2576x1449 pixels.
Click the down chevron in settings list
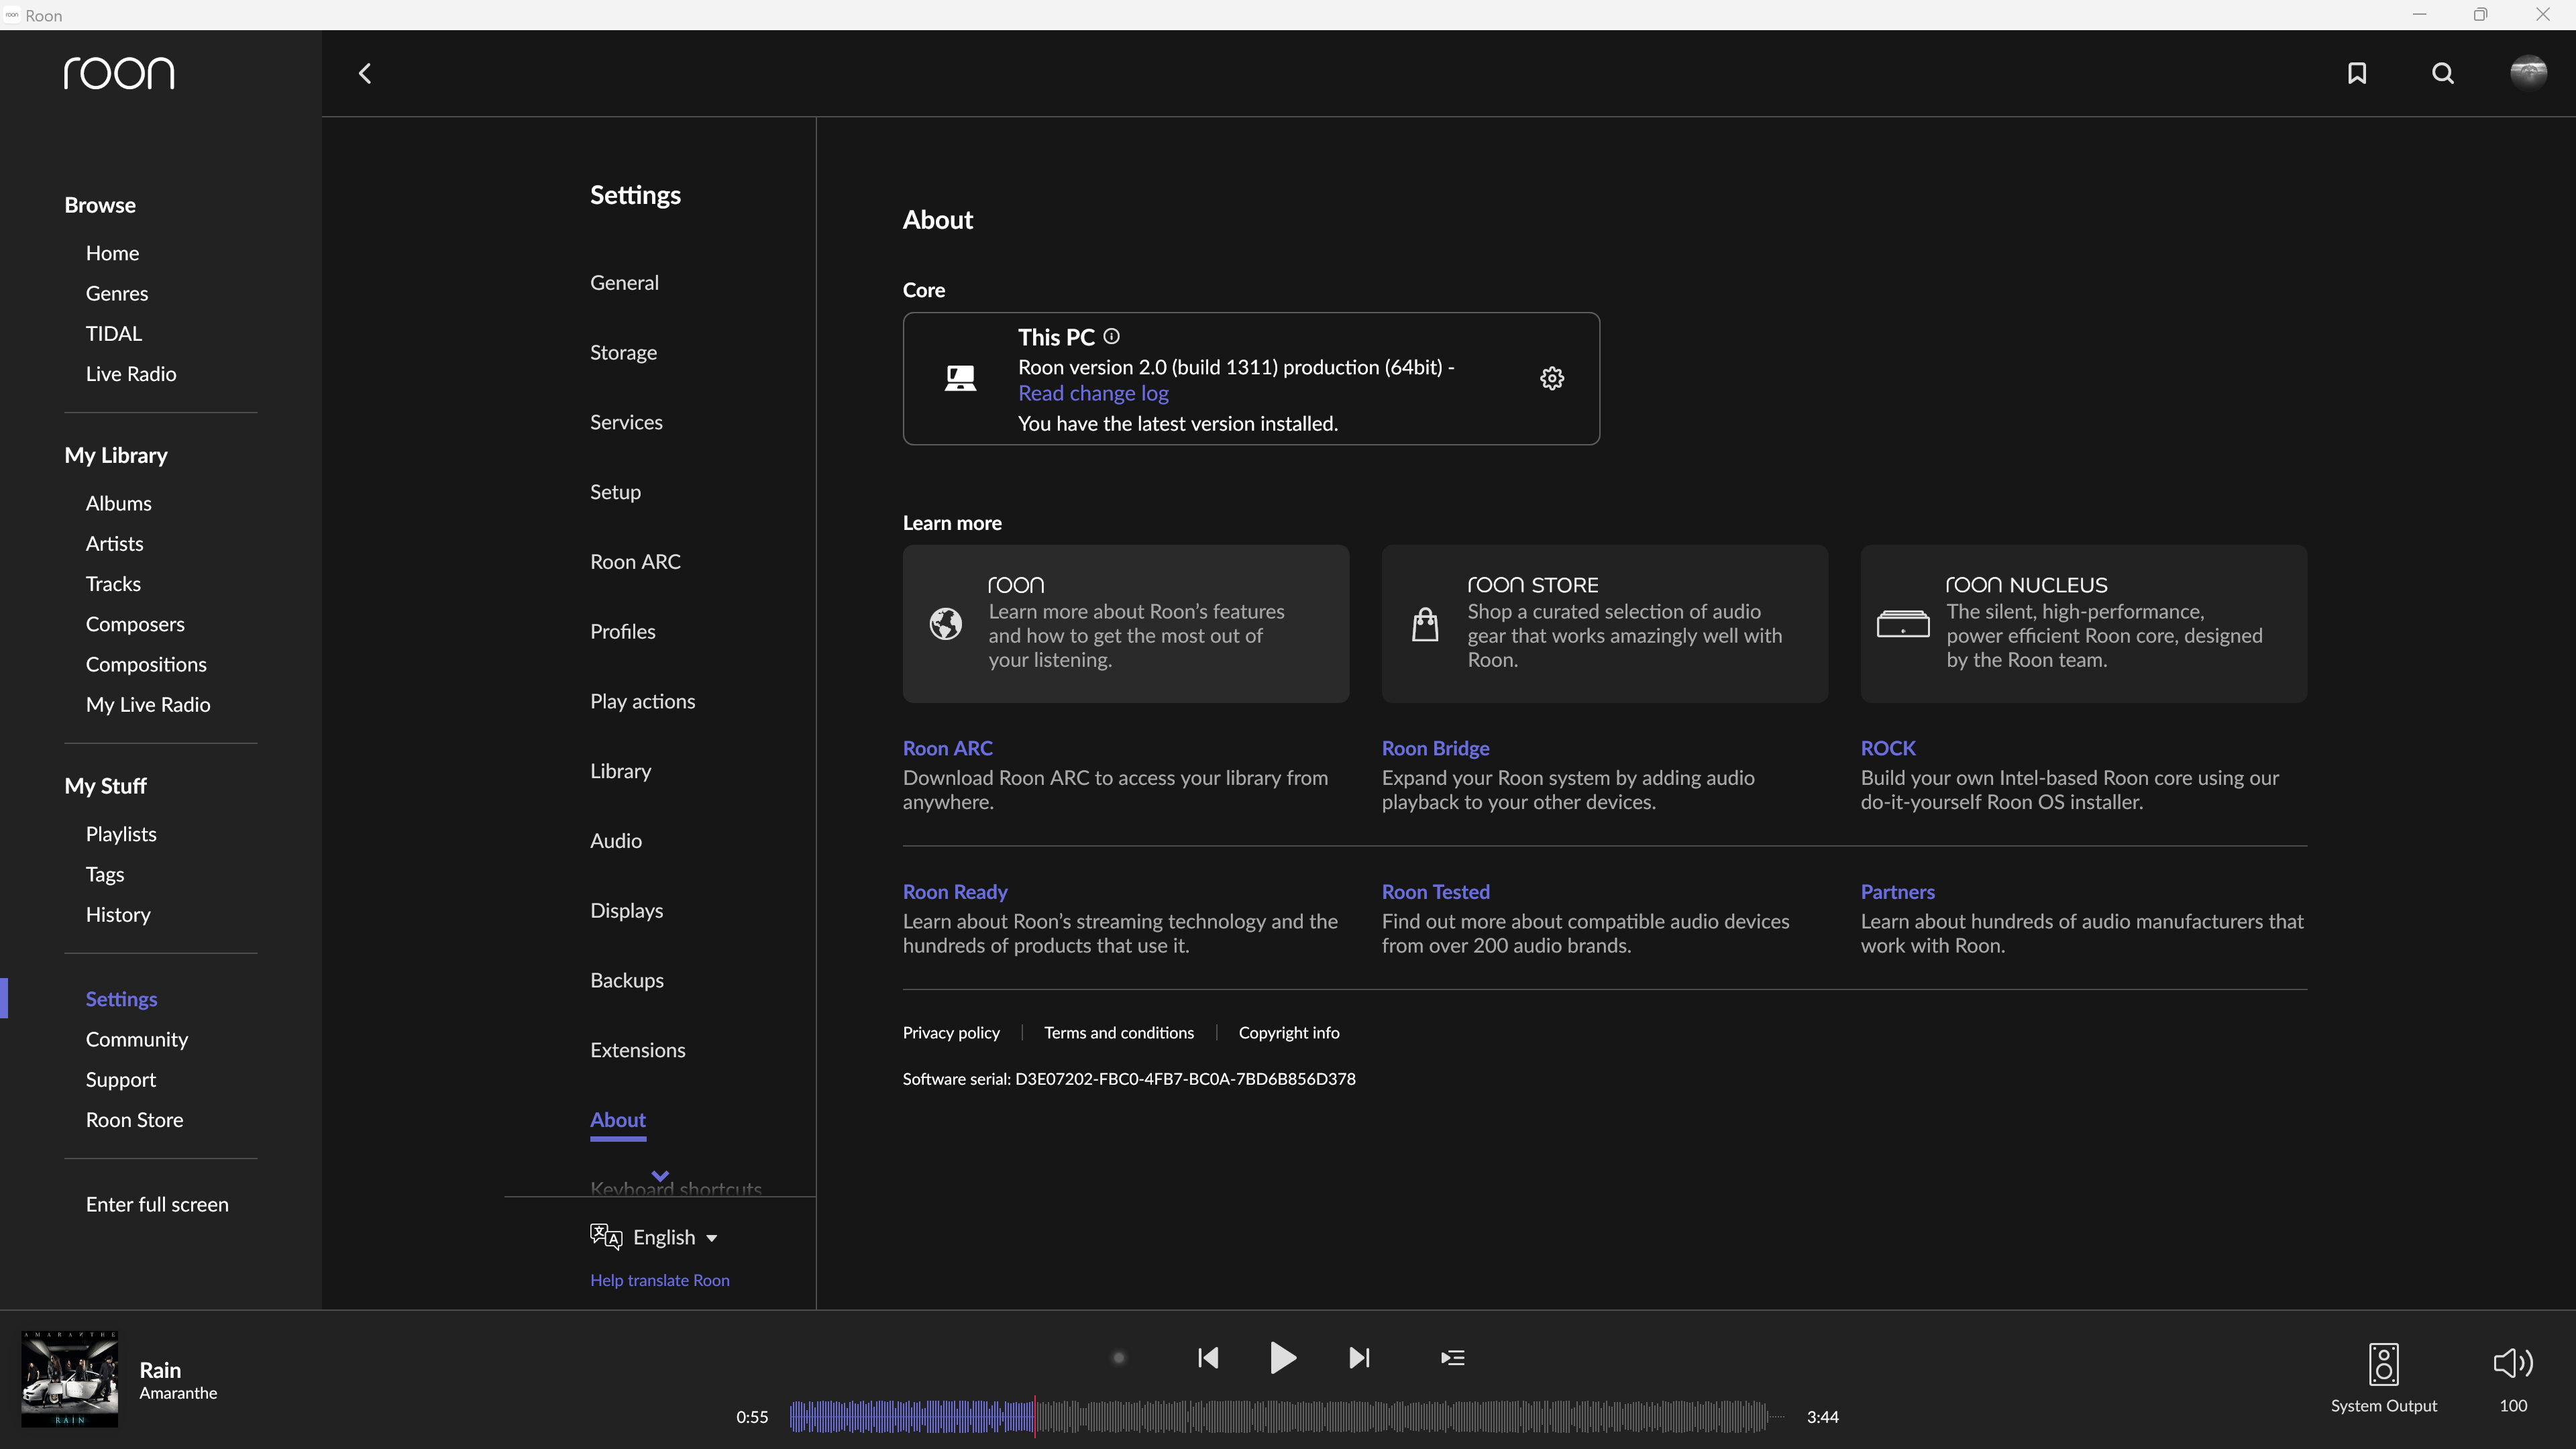tap(660, 1175)
